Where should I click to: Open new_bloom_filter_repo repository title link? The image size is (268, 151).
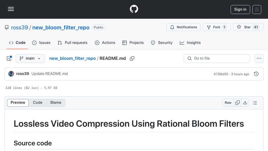pyautogui.click(x=61, y=27)
